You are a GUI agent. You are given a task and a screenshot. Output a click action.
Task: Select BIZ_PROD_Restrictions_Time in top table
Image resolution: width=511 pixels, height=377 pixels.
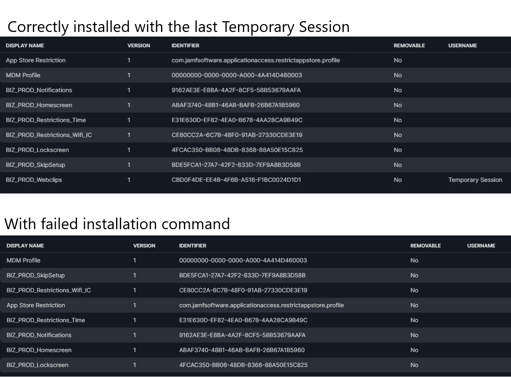tap(46, 120)
